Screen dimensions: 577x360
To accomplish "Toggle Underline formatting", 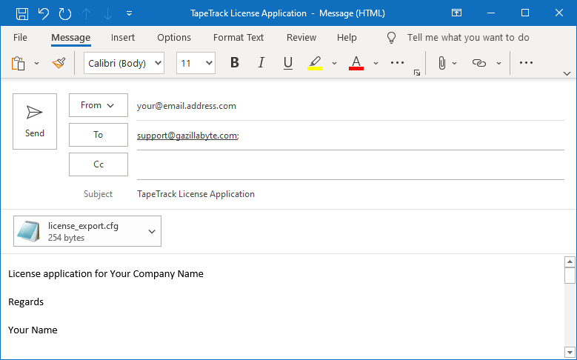I will tap(288, 63).
